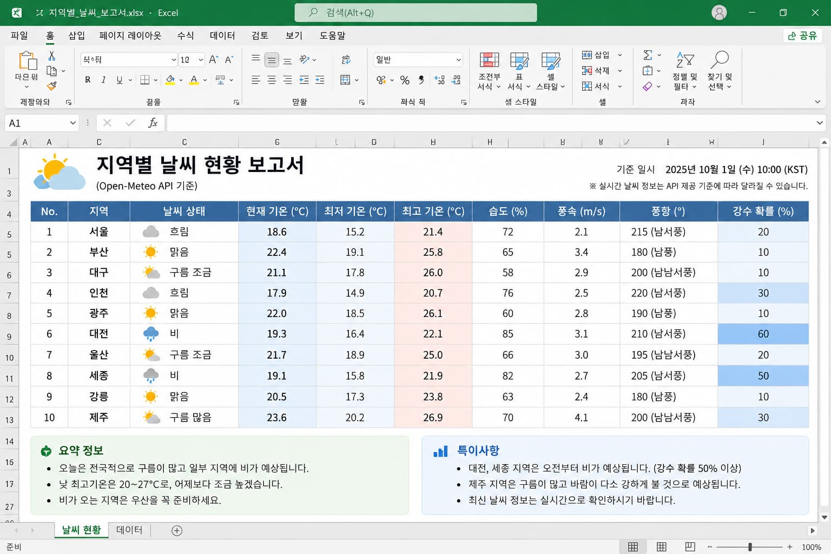Click the Paste clipboard icon
This screenshot has width=831, height=554.
coord(27,61)
